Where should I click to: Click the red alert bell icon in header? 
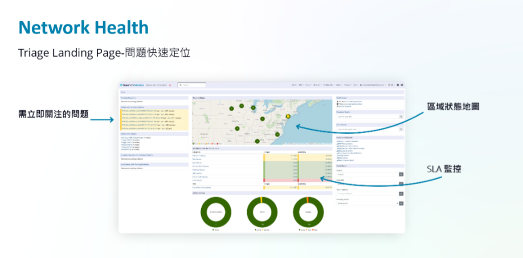pos(169,85)
